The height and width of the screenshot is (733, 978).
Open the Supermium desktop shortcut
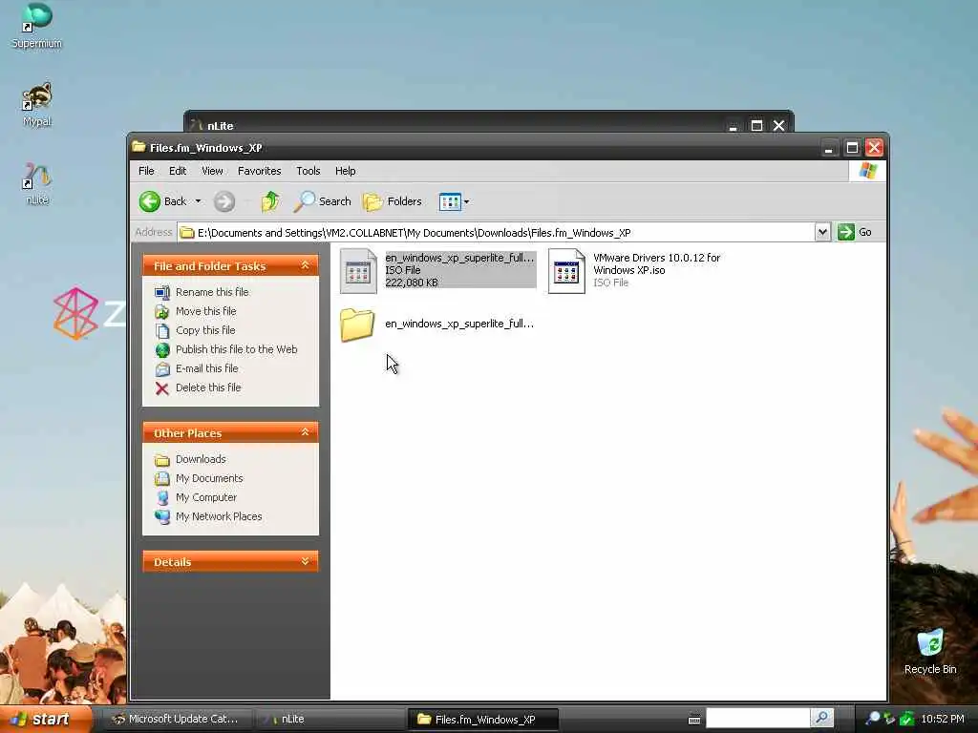click(x=37, y=26)
